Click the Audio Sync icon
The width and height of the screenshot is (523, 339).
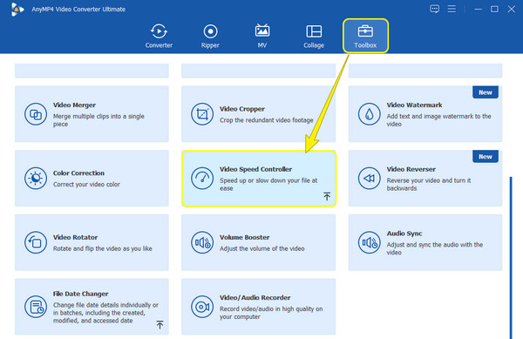click(369, 242)
